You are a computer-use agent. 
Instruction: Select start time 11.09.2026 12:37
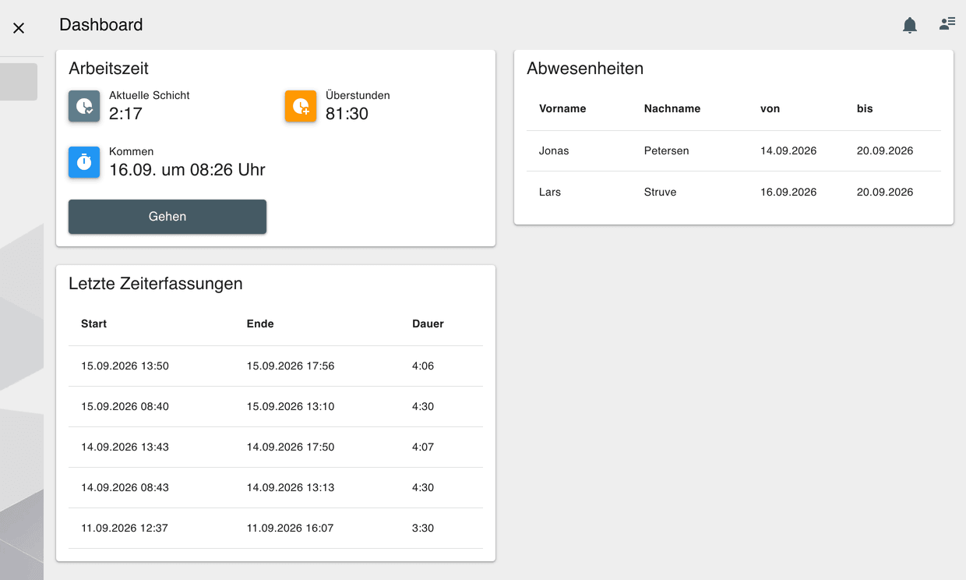point(125,528)
